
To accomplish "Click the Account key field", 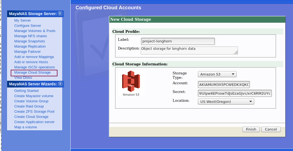I will (x=224, y=85).
